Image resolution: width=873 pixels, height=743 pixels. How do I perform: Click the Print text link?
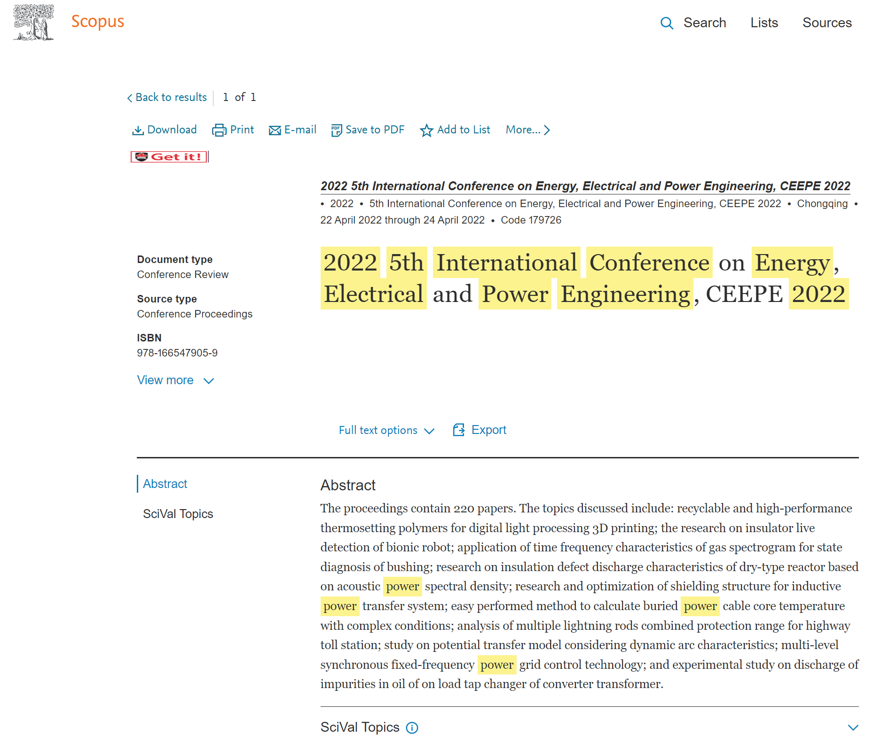click(242, 130)
